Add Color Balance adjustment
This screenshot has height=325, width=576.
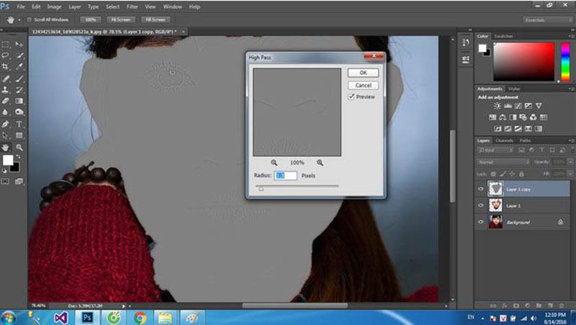(x=503, y=117)
